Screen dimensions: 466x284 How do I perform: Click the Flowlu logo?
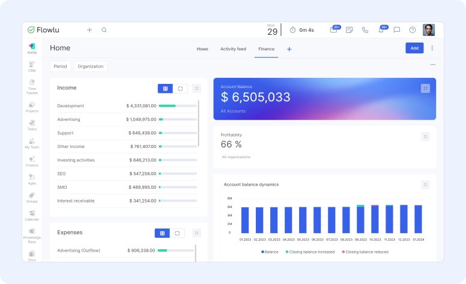coord(43,30)
